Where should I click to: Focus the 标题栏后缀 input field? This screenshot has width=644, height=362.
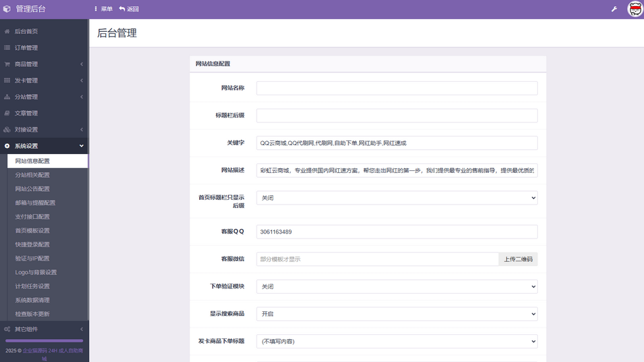[x=397, y=115]
